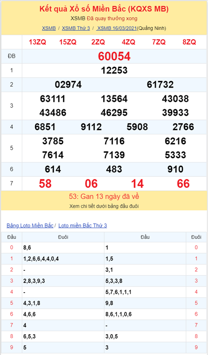Viewport: 208px width, 355px height.
Task: Click loto tail values 4,3,1,8
Action: point(32,303)
